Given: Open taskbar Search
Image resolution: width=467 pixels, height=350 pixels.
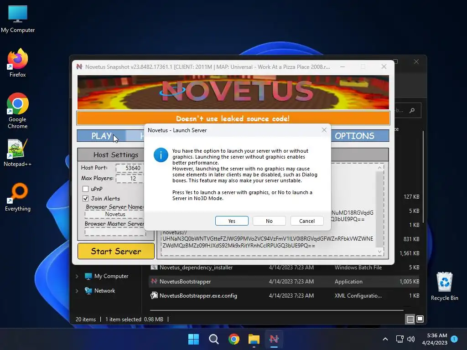Looking at the screenshot, I should click(x=213, y=339).
